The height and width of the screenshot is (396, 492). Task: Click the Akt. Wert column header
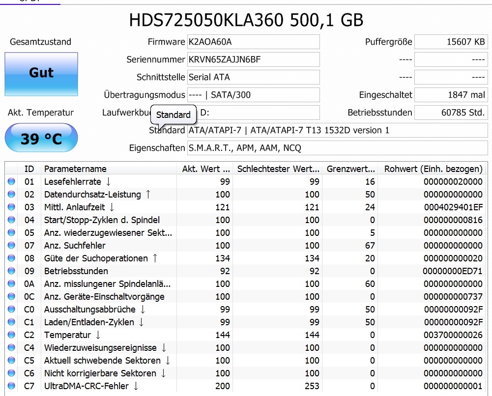click(204, 169)
